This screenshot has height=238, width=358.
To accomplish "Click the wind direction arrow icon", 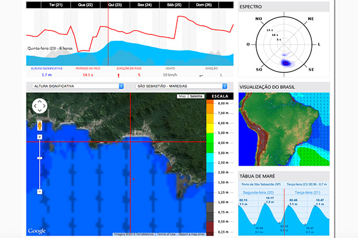I will pyautogui.click(x=201, y=76).
